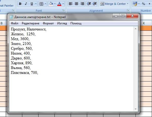Maximize the Notepad window
The height and width of the screenshot is (117, 152).
123,16
